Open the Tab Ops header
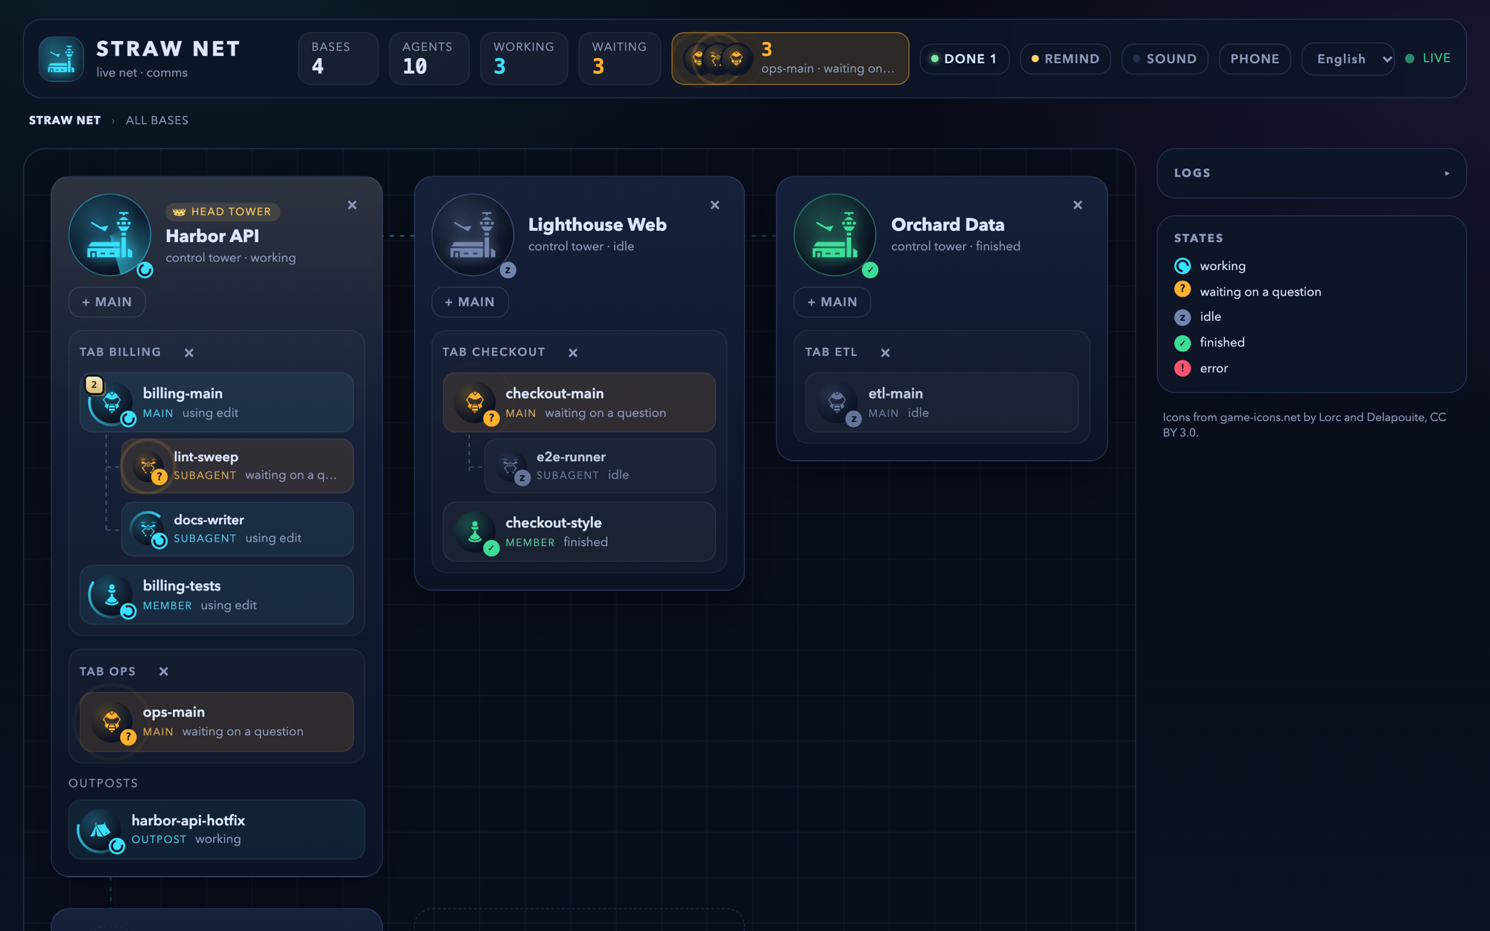1490x931 pixels. click(x=108, y=672)
